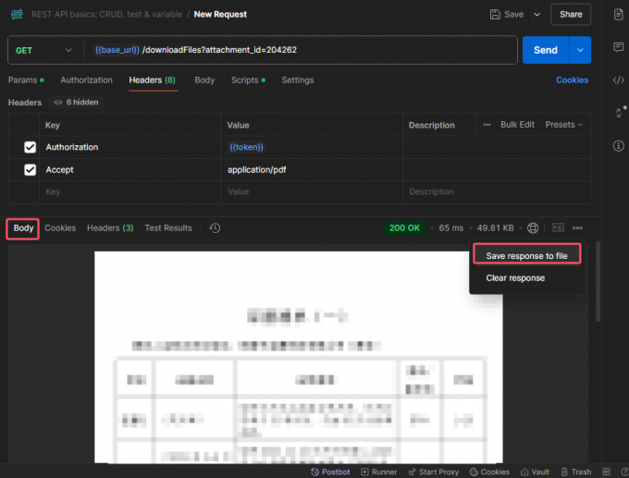
Task: Select the response Body tab
Action: 23,228
